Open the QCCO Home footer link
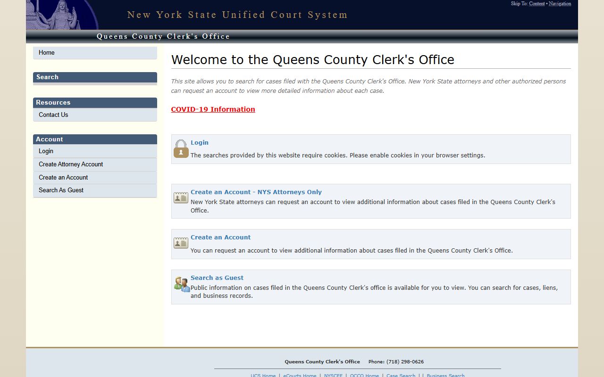This screenshot has width=604, height=377. pos(364,376)
